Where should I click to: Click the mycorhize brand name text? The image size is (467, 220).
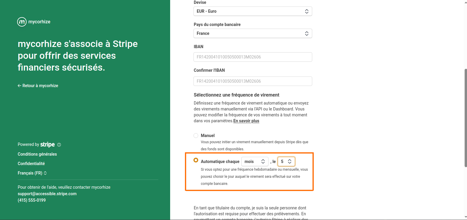[x=39, y=22]
